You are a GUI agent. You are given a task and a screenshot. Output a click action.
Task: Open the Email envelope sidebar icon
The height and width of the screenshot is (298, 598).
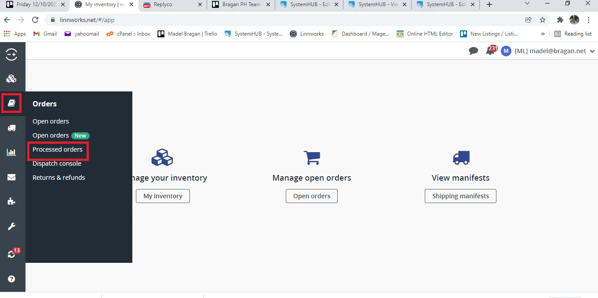point(11,177)
